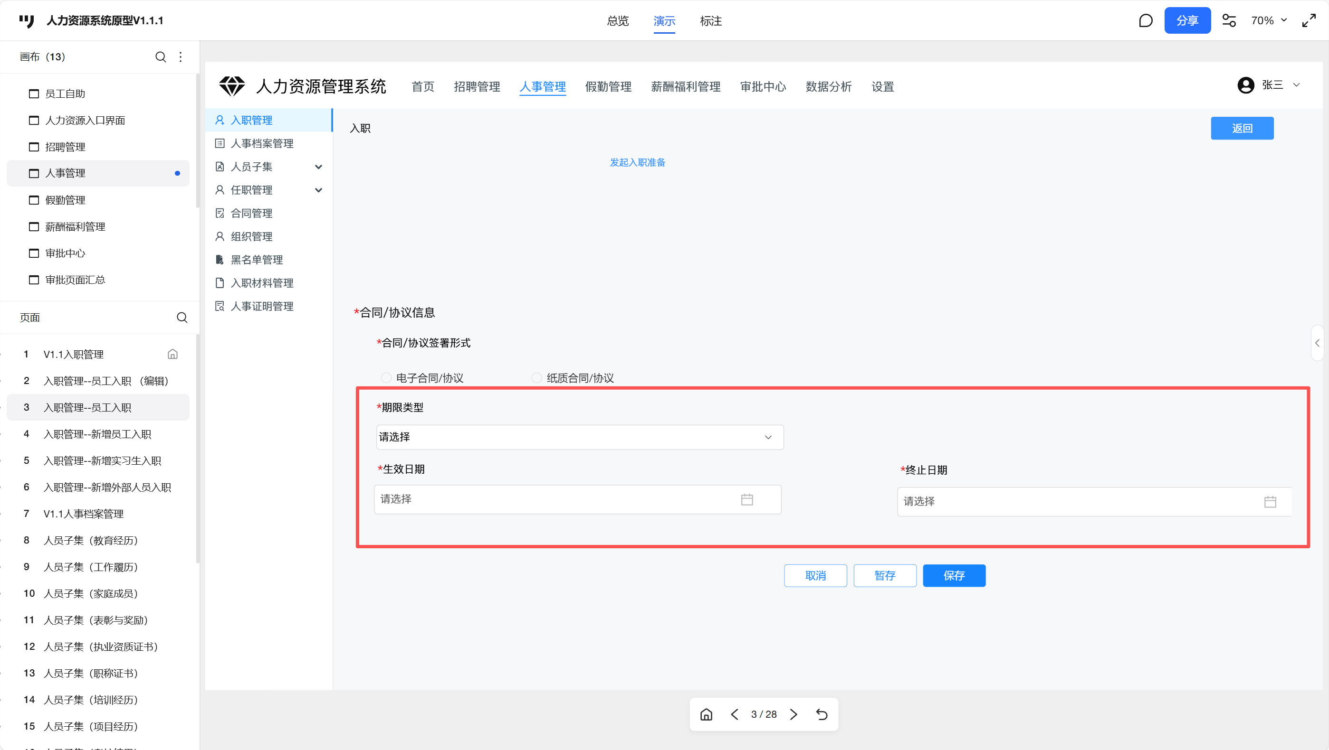Screen dimensions: 1329x750
Task: Click the home icon in bottom navigation
Action: [706, 714]
